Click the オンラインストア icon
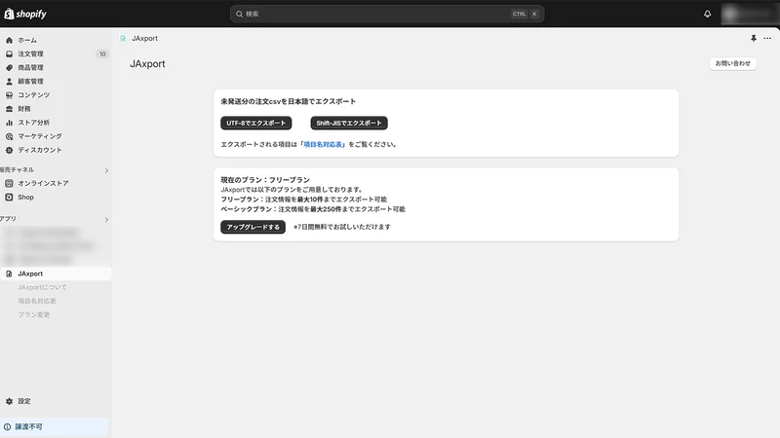This screenshot has width=780, height=438. pyautogui.click(x=9, y=183)
